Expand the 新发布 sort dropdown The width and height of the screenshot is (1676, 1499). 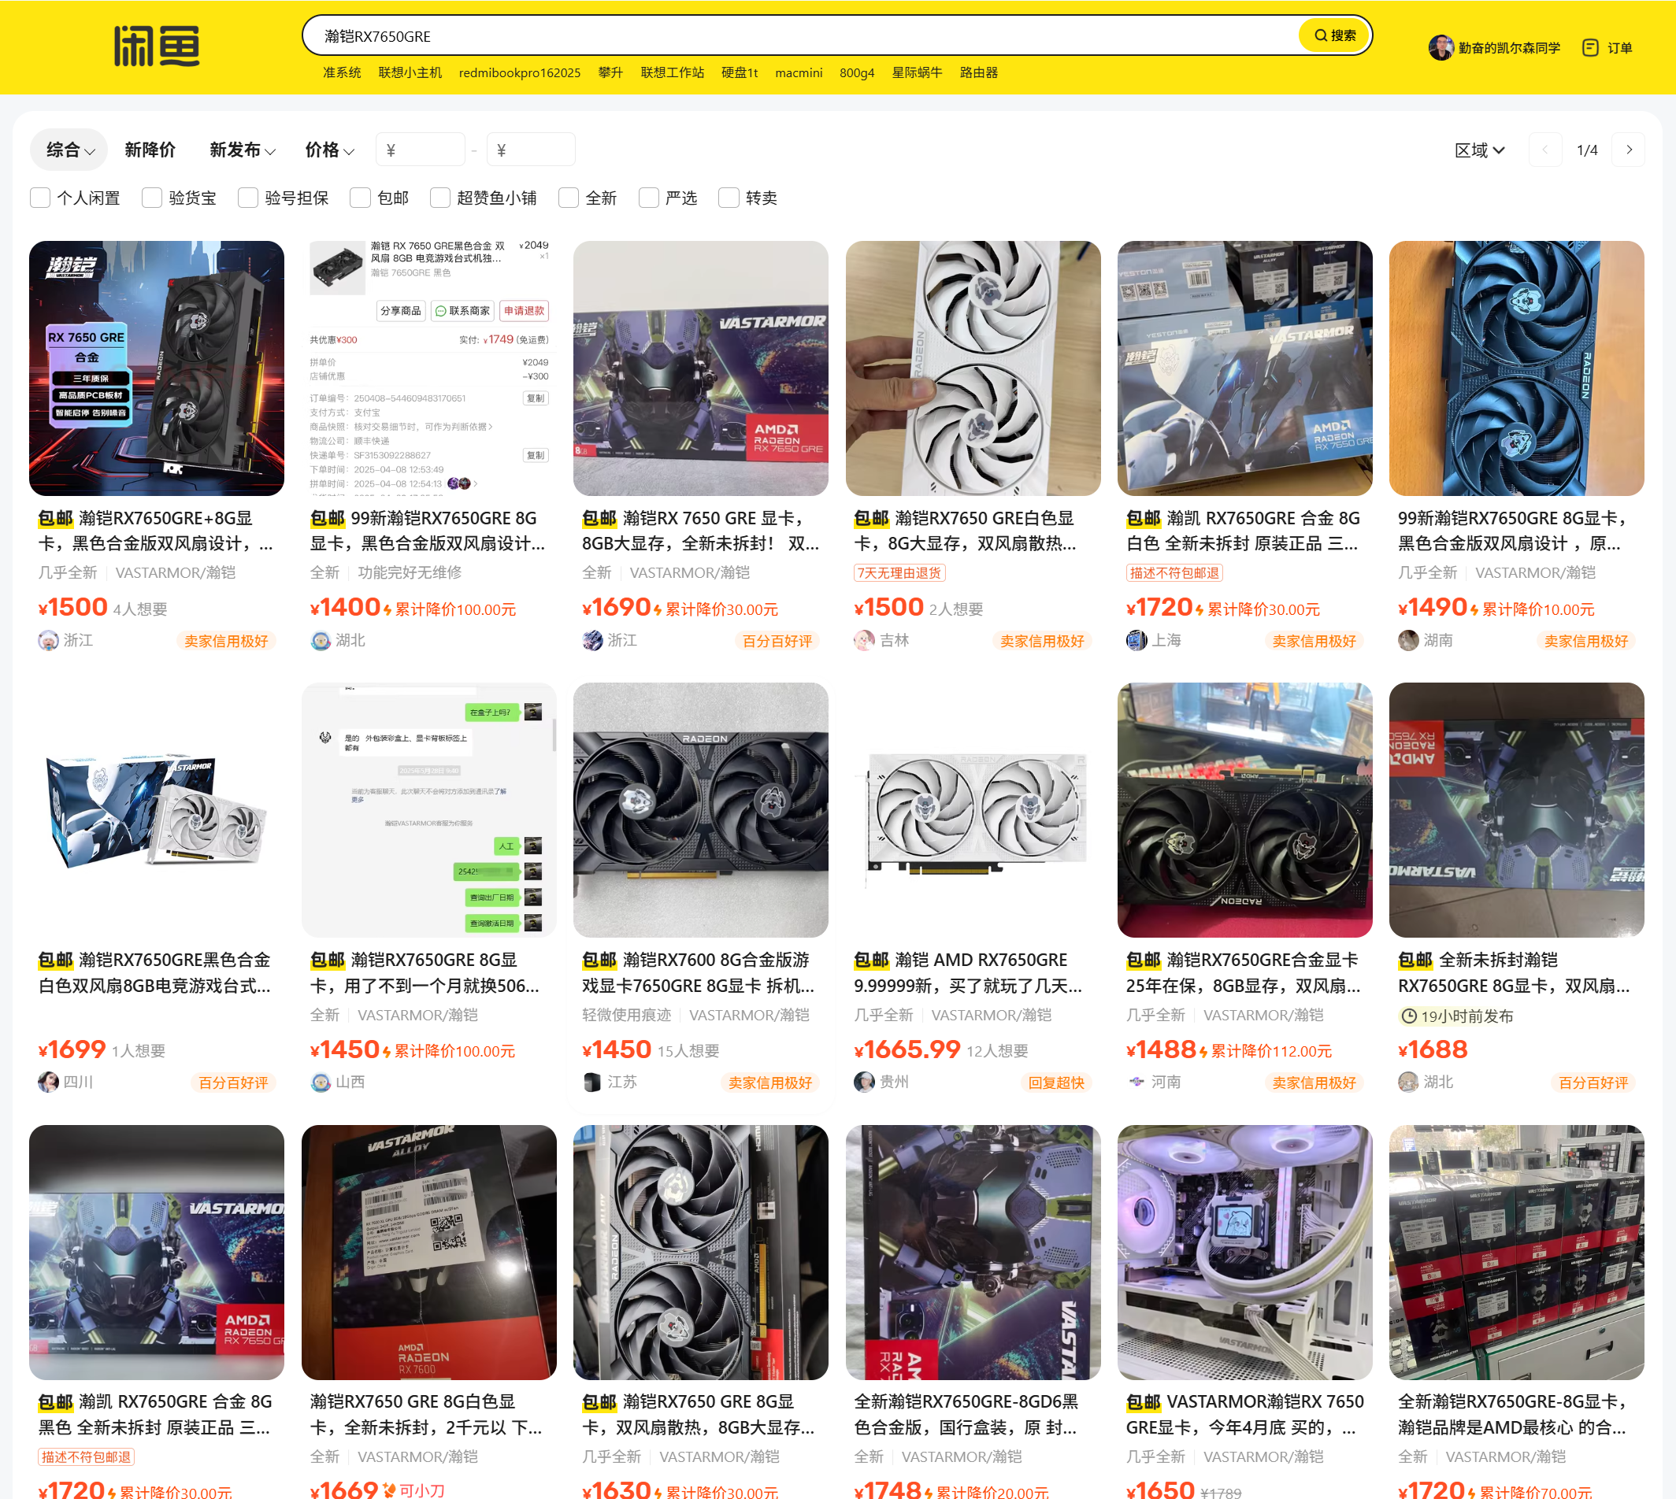pos(243,150)
